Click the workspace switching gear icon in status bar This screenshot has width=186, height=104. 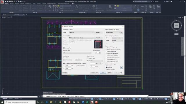coord(151,99)
